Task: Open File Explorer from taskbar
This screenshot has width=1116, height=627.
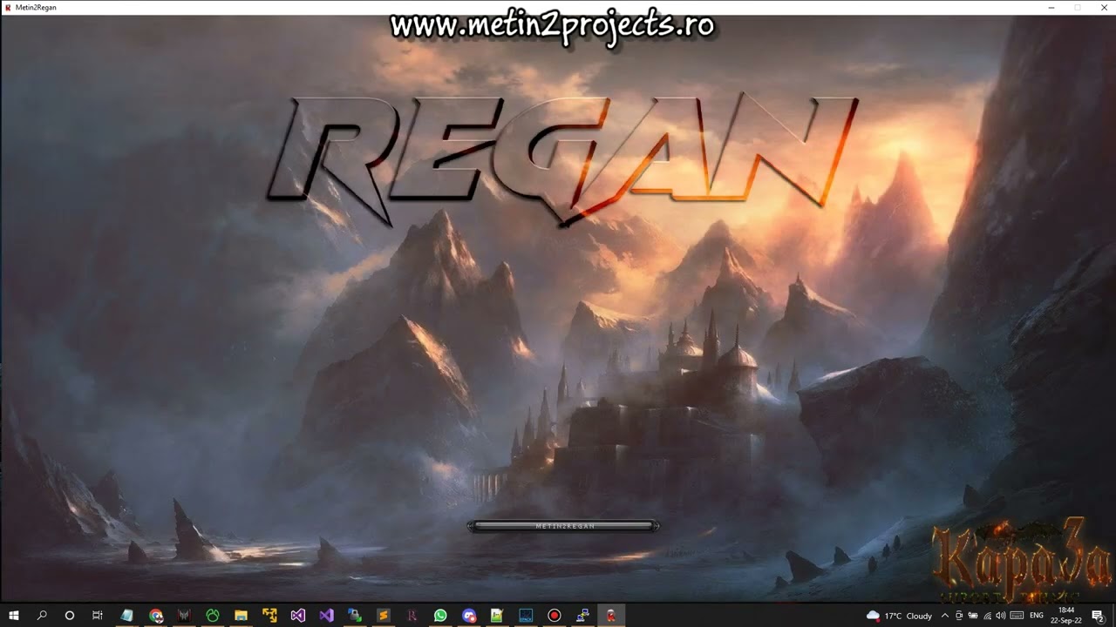Action: (241, 616)
